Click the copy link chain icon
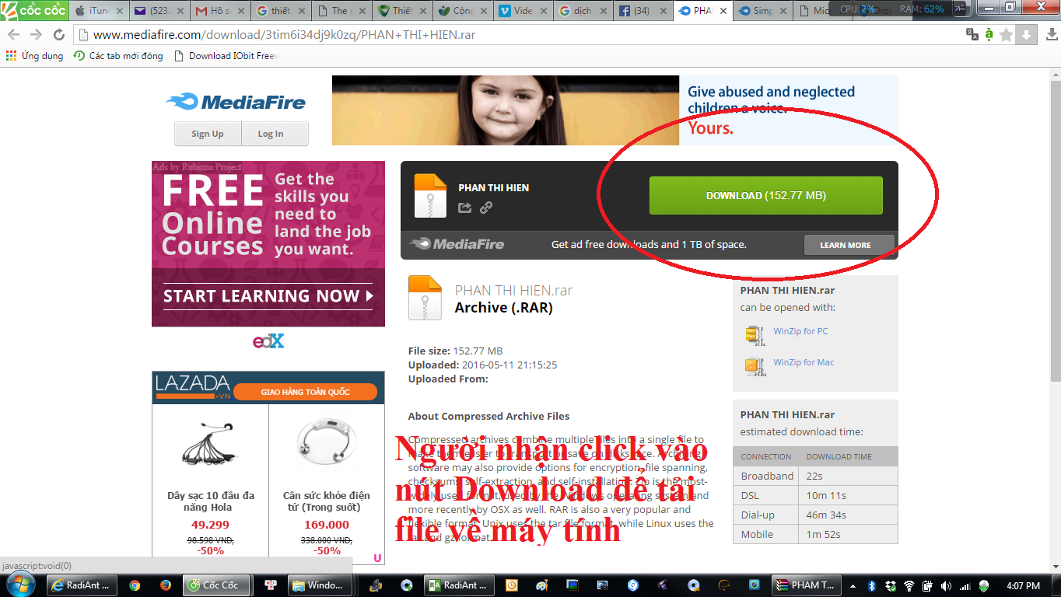 coord(486,208)
